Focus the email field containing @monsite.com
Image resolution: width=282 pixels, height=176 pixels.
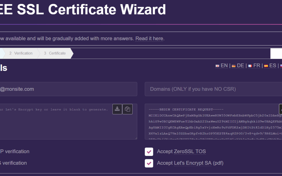[x=68, y=89]
